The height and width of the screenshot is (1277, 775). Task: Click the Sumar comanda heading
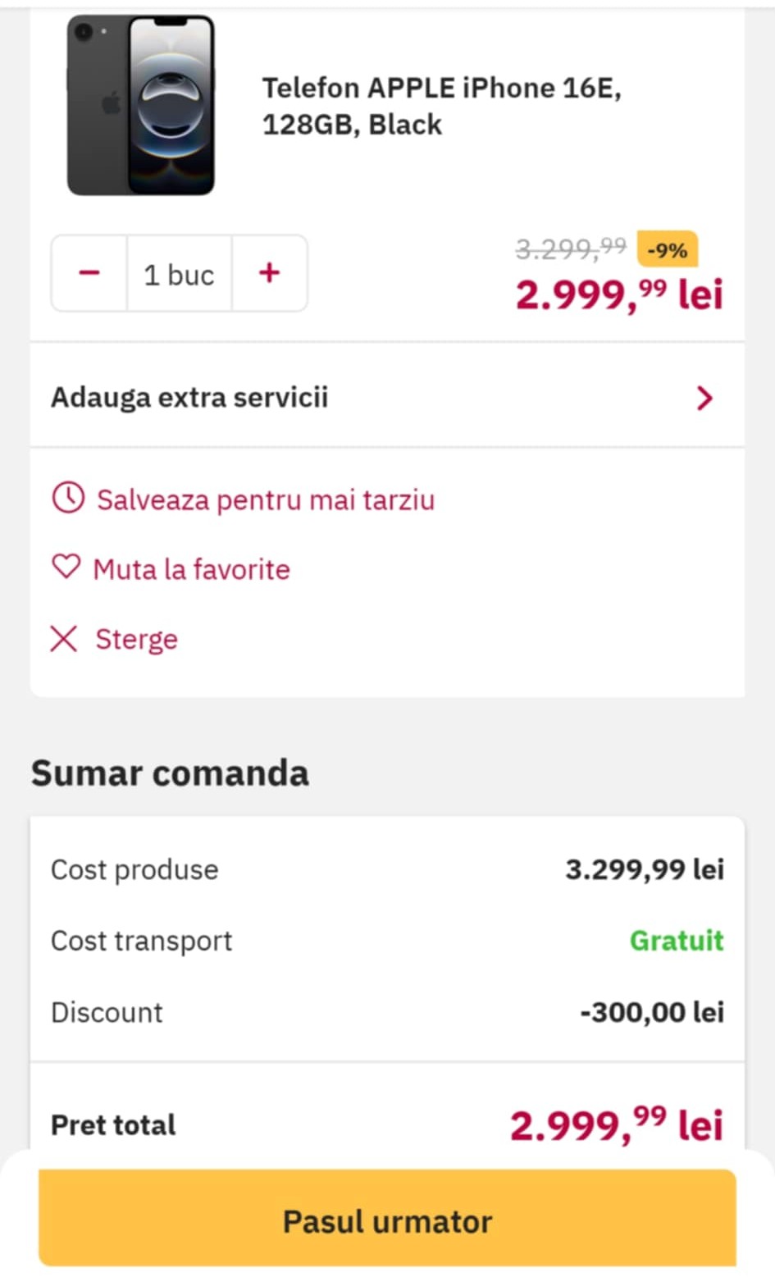click(170, 773)
